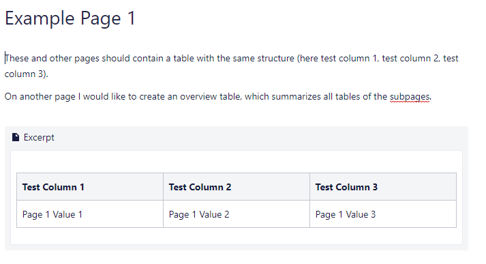Click empty space above table inside excerpt
Viewport: 486px width, 264px height.
pyautogui.click(x=236, y=162)
